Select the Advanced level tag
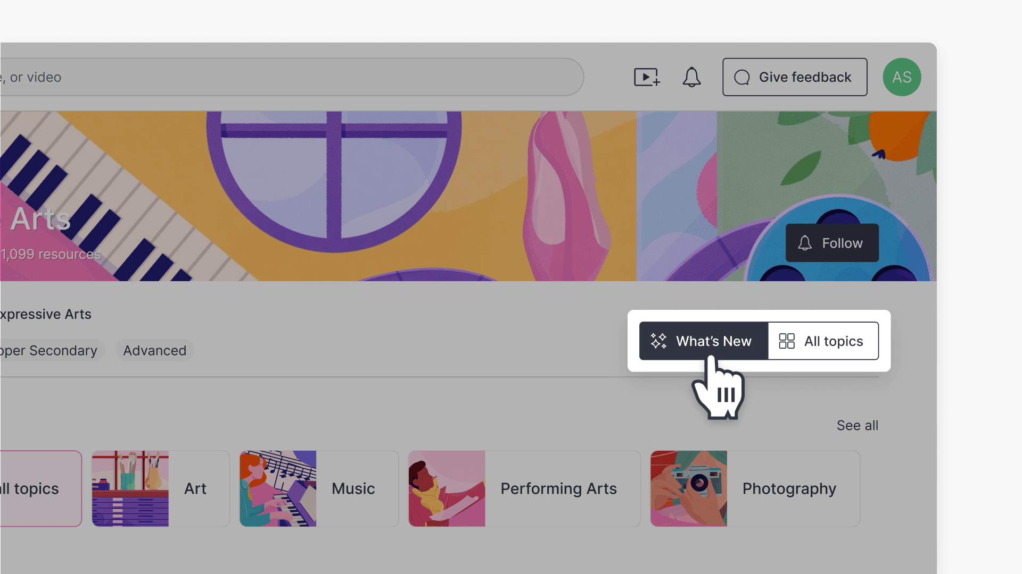1022x574 pixels. click(x=155, y=351)
